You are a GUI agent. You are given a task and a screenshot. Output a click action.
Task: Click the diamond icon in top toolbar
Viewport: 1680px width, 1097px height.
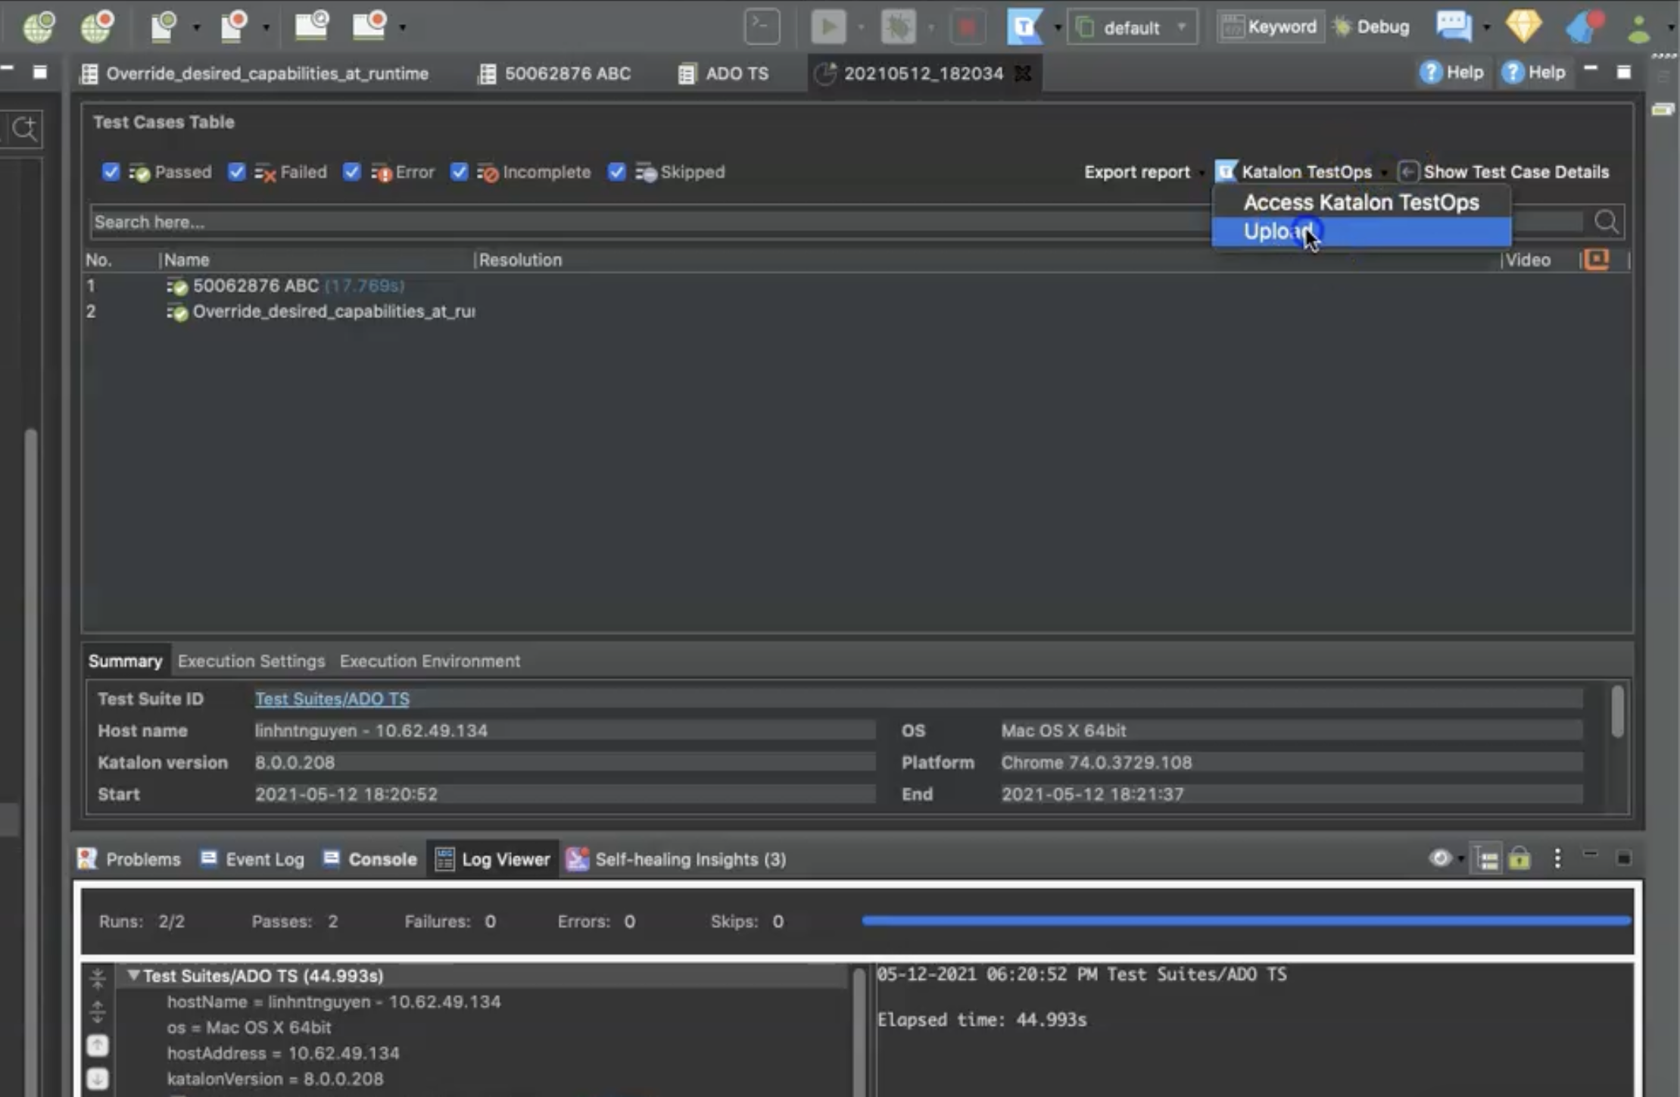click(1523, 27)
